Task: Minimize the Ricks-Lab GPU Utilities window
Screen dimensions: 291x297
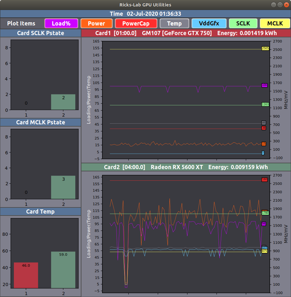Action: coord(273,5)
